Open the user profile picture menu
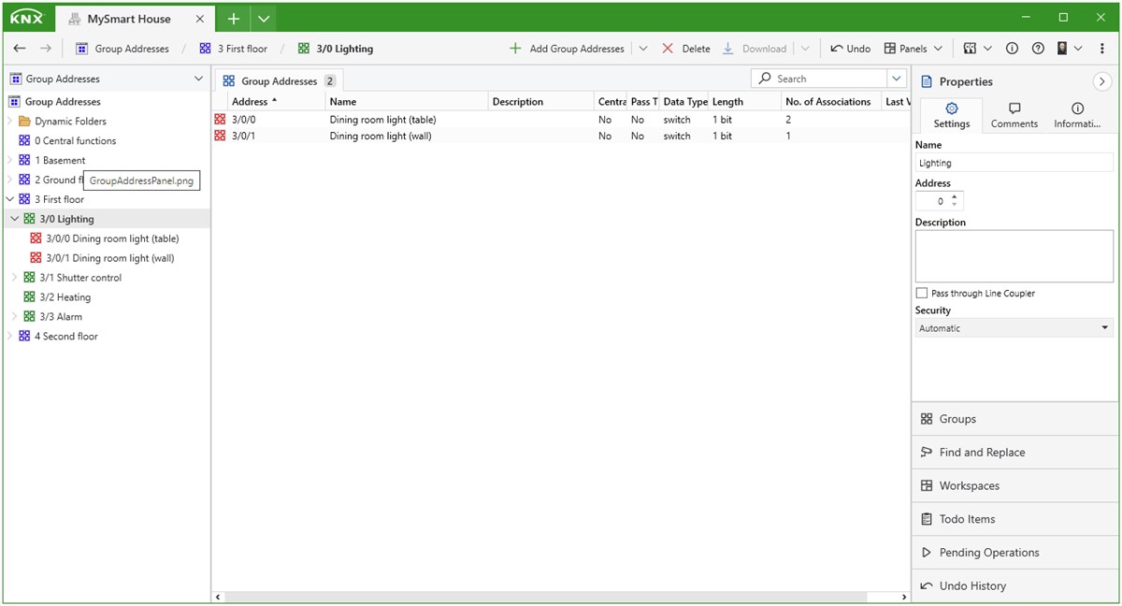 [x=1069, y=49]
